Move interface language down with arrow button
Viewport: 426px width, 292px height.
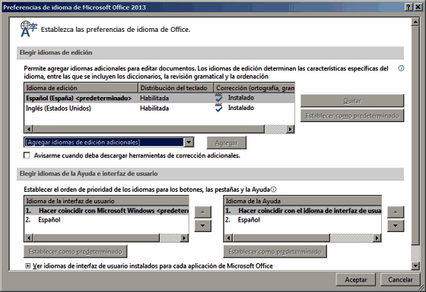202,226
